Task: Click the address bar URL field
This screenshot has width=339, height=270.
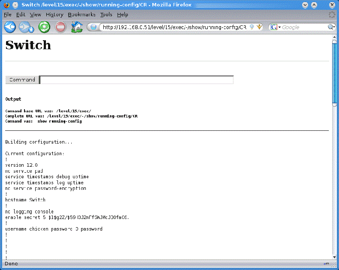Action: (174, 27)
